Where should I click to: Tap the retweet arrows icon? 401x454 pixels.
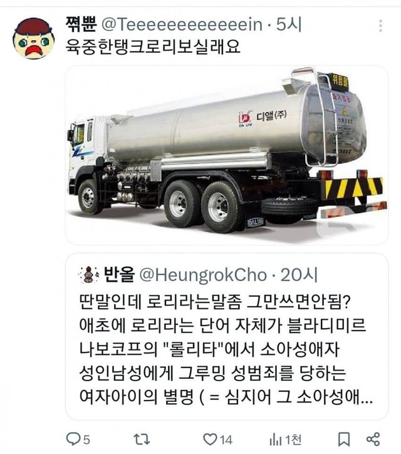pyautogui.click(x=142, y=439)
